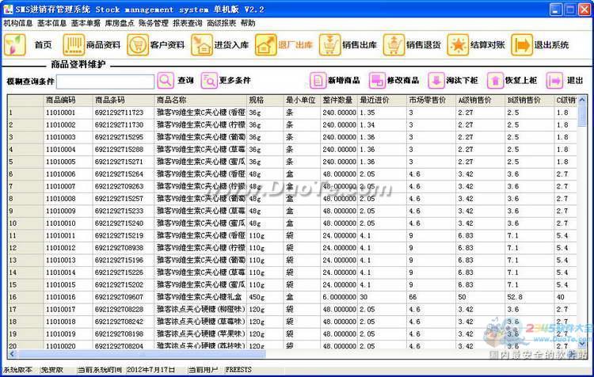Viewport: 594px width, 377px height.
Task: Click the 更多条件 button label
Action: (235, 80)
